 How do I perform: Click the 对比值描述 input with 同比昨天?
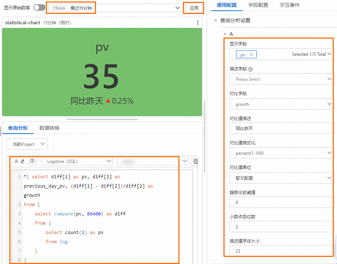pyautogui.click(x=282, y=128)
